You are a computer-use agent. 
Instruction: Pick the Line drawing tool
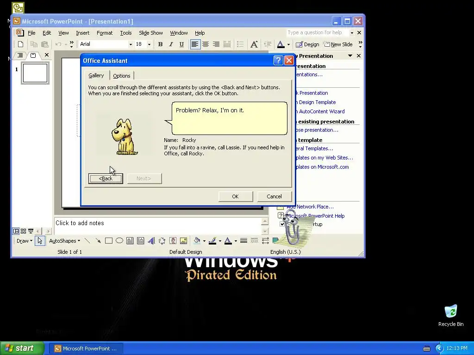pyautogui.click(x=87, y=240)
